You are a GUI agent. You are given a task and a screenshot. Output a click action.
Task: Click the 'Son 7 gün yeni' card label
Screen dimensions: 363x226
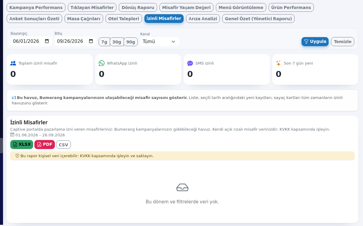tap(298, 63)
